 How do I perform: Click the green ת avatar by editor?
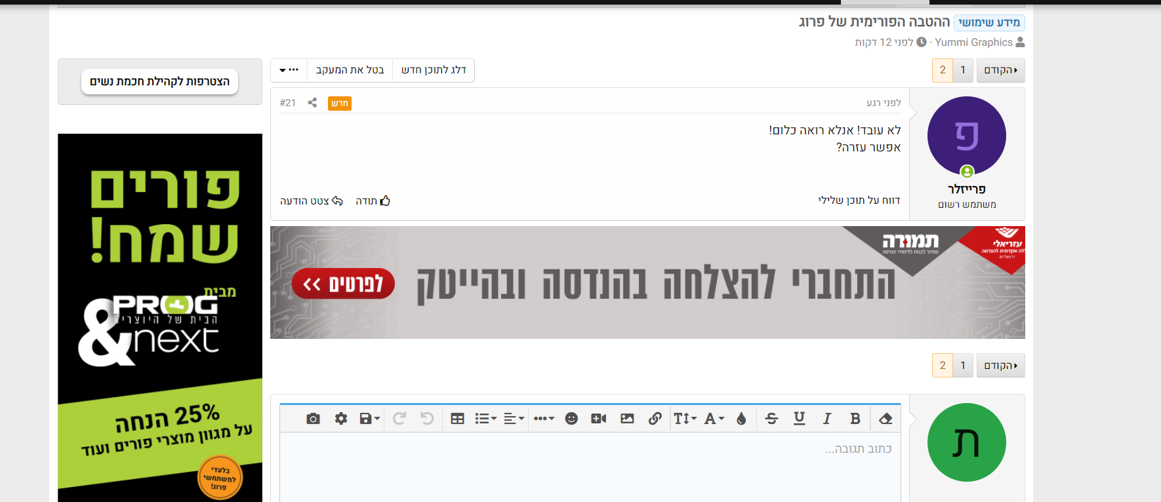click(967, 442)
